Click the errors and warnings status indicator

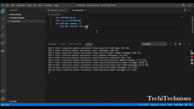coord(5,105)
